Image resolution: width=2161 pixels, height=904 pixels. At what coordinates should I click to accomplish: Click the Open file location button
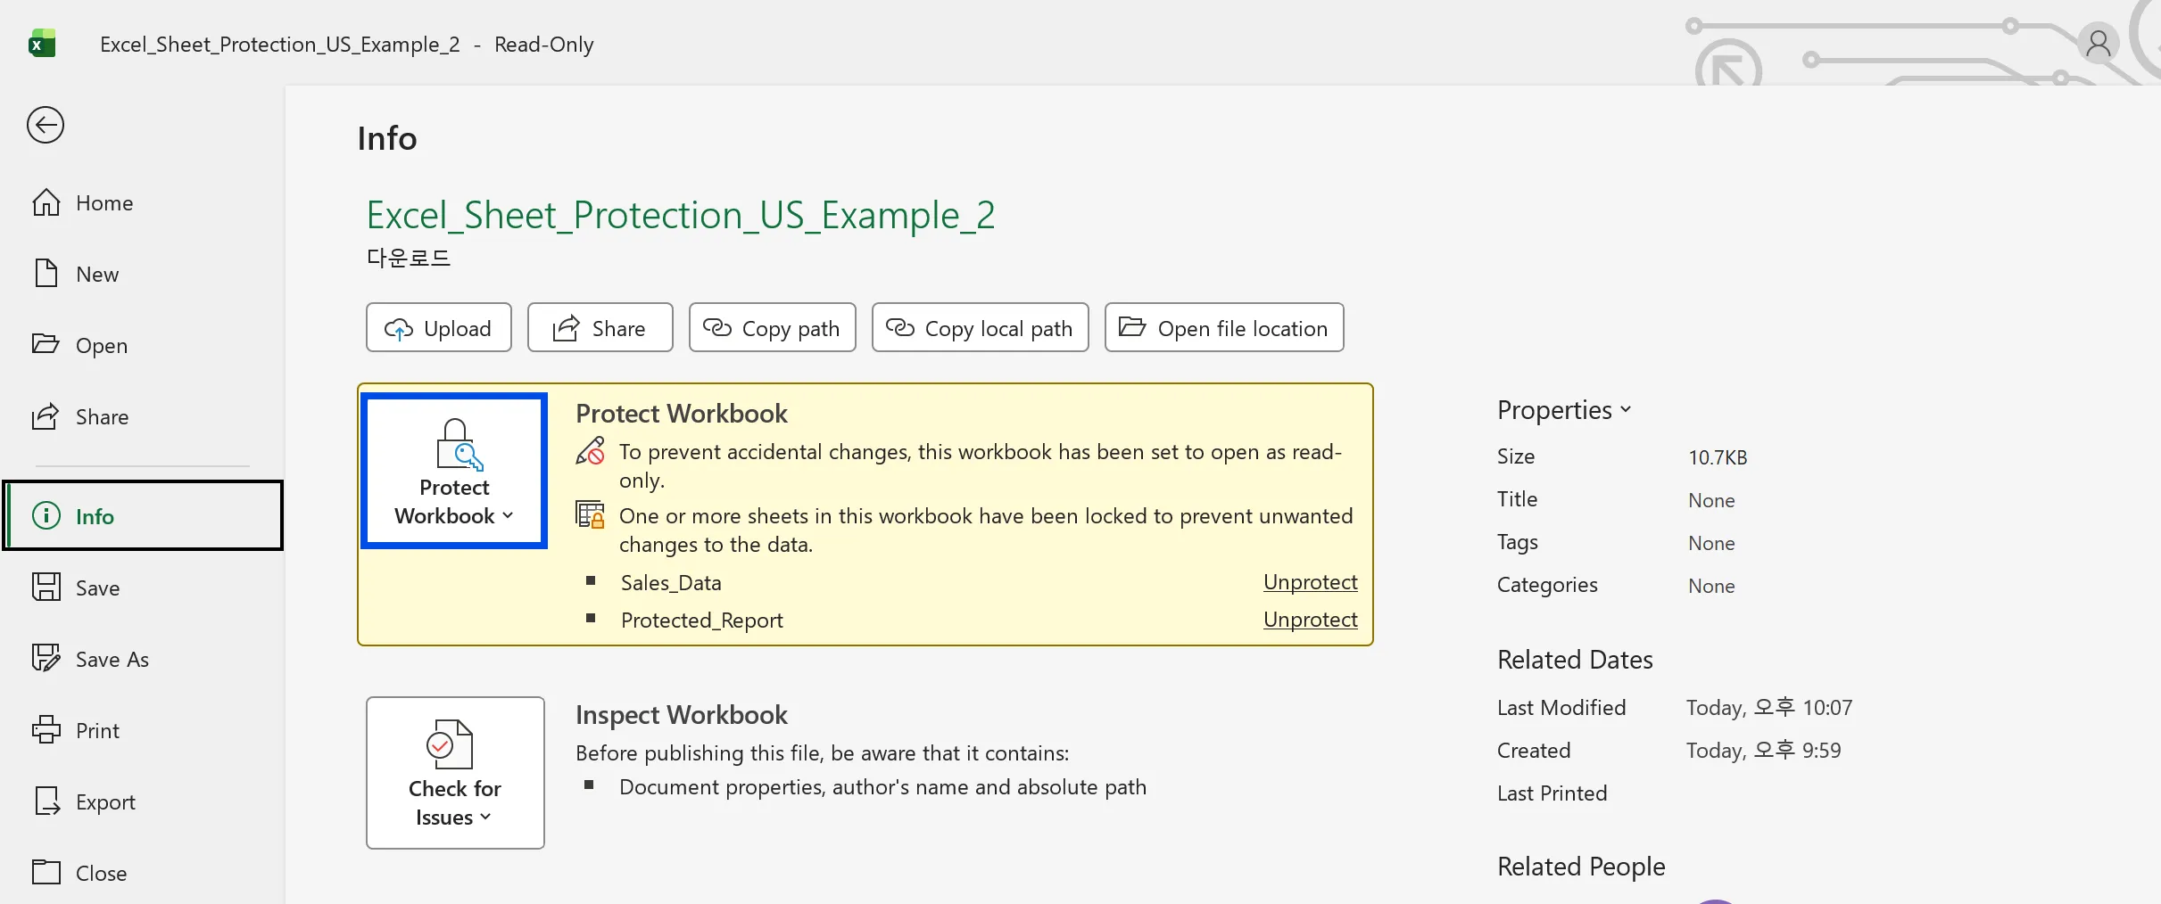click(1223, 328)
